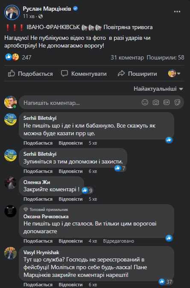Click the Коментувати button
Screen dimensions: 190x288
click(84, 74)
